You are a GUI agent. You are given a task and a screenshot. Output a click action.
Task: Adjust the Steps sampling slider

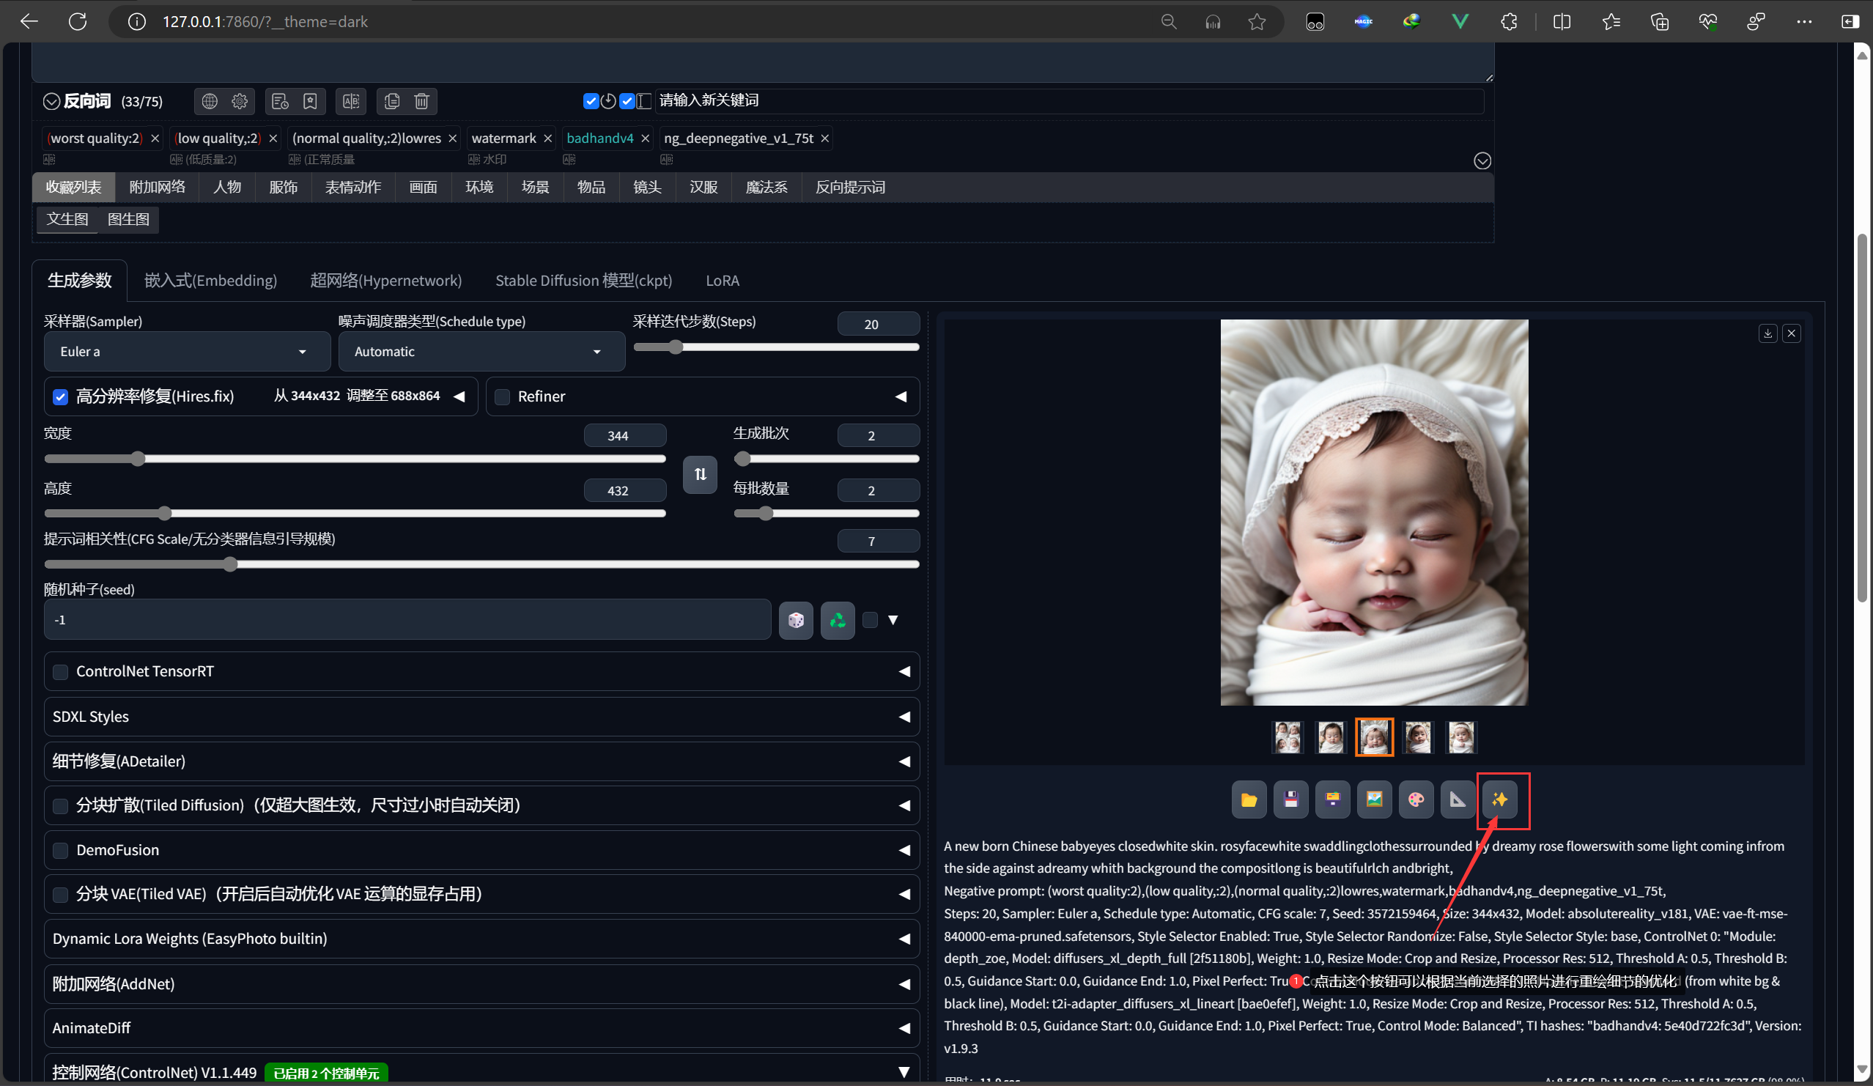click(x=776, y=347)
